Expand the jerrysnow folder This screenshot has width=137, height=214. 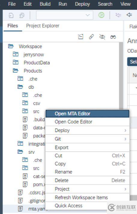click(x=16, y=54)
